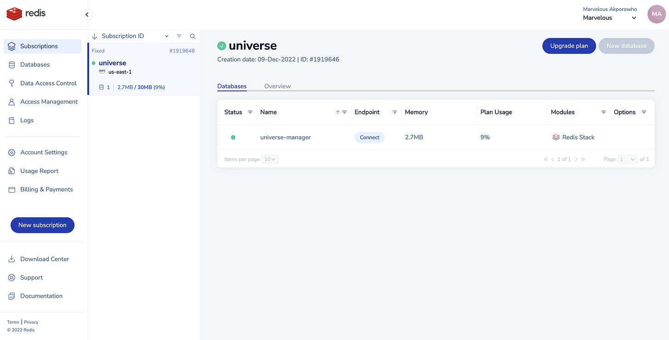This screenshot has height=340, width=669.
Task: Open the Marvelous account dropdown
Action: tap(610, 18)
